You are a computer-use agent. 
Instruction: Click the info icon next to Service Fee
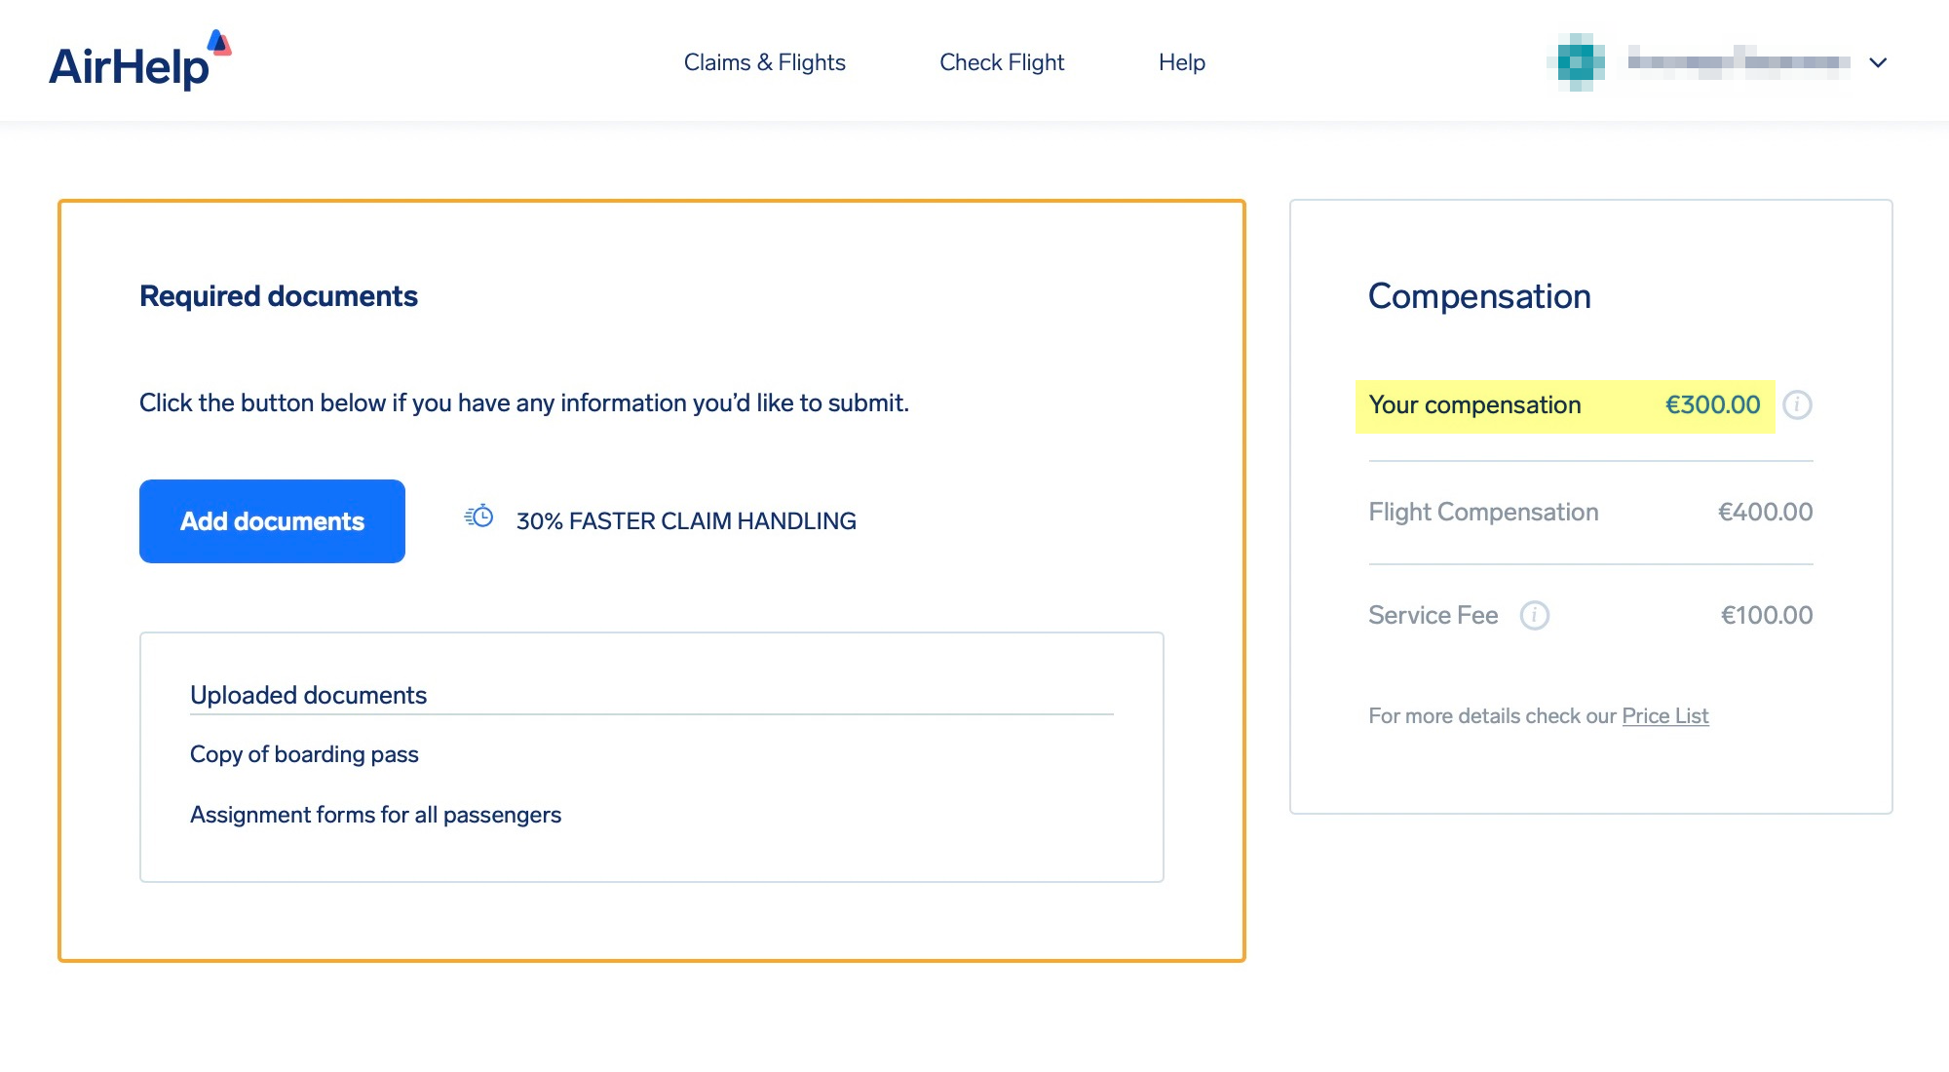coord(1533,614)
